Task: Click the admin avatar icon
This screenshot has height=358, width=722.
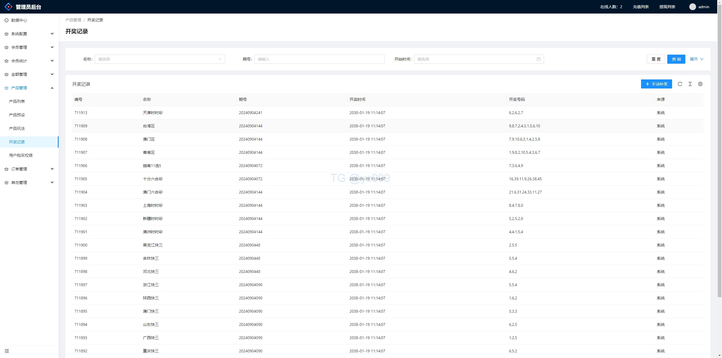Action: click(692, 7)
